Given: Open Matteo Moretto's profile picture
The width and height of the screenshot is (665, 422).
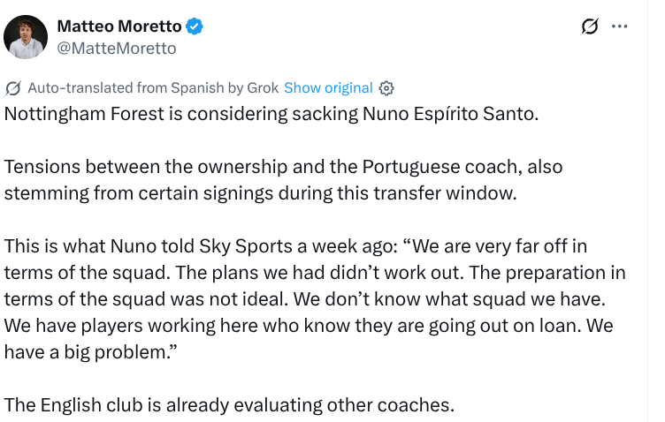Looking at the screenshot, I should coord(26,37).
